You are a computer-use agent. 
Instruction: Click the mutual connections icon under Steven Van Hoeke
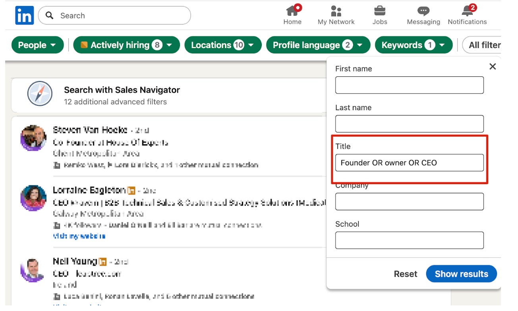click(56, 165)
